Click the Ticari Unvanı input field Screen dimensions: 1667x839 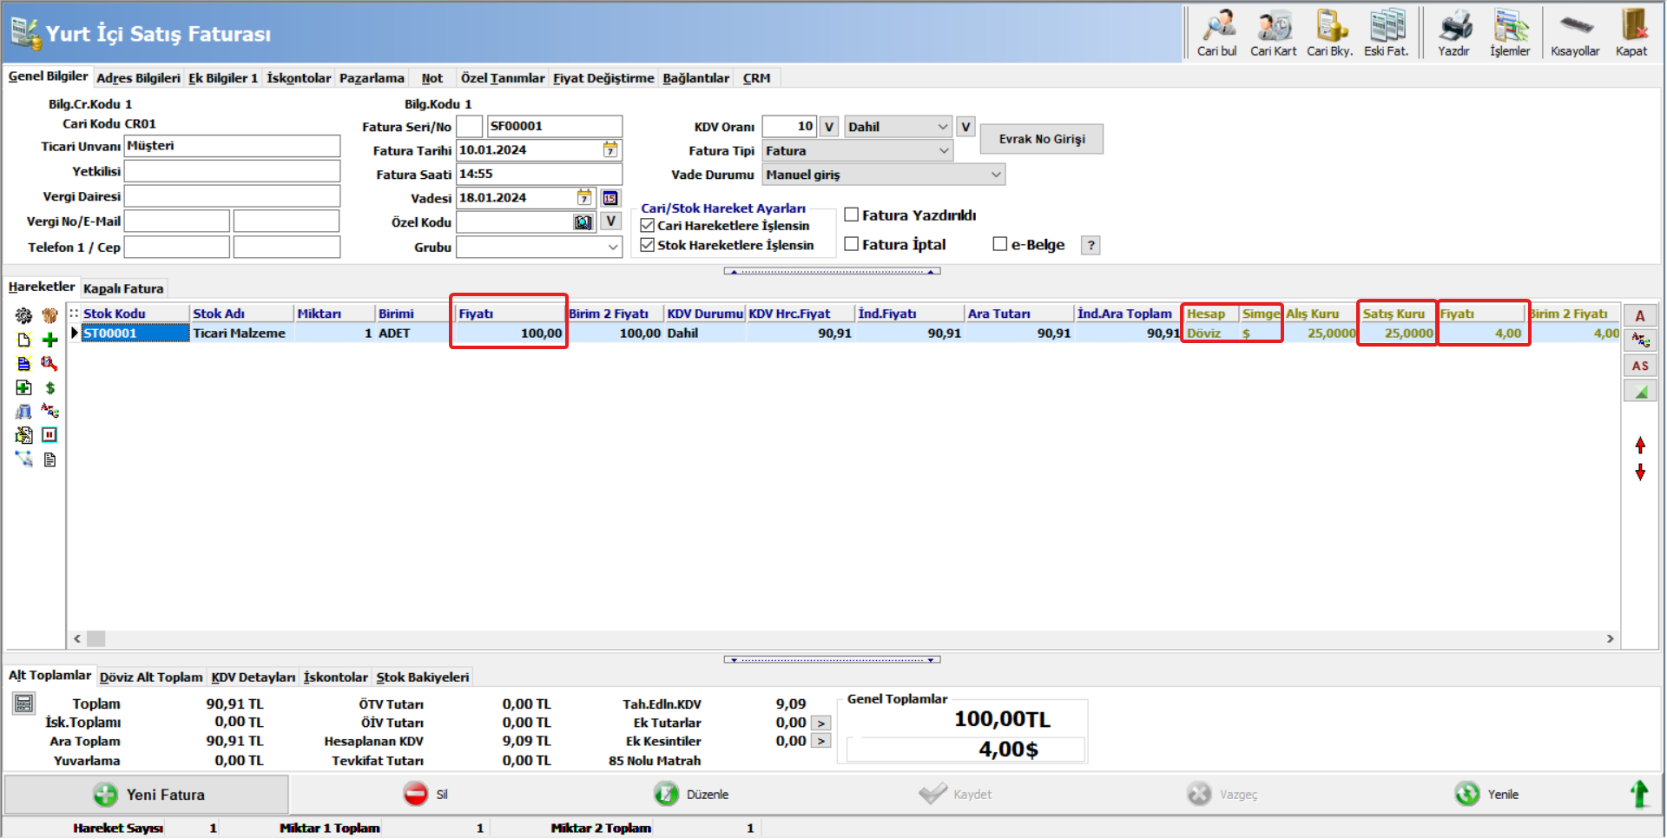click(233, 146)
